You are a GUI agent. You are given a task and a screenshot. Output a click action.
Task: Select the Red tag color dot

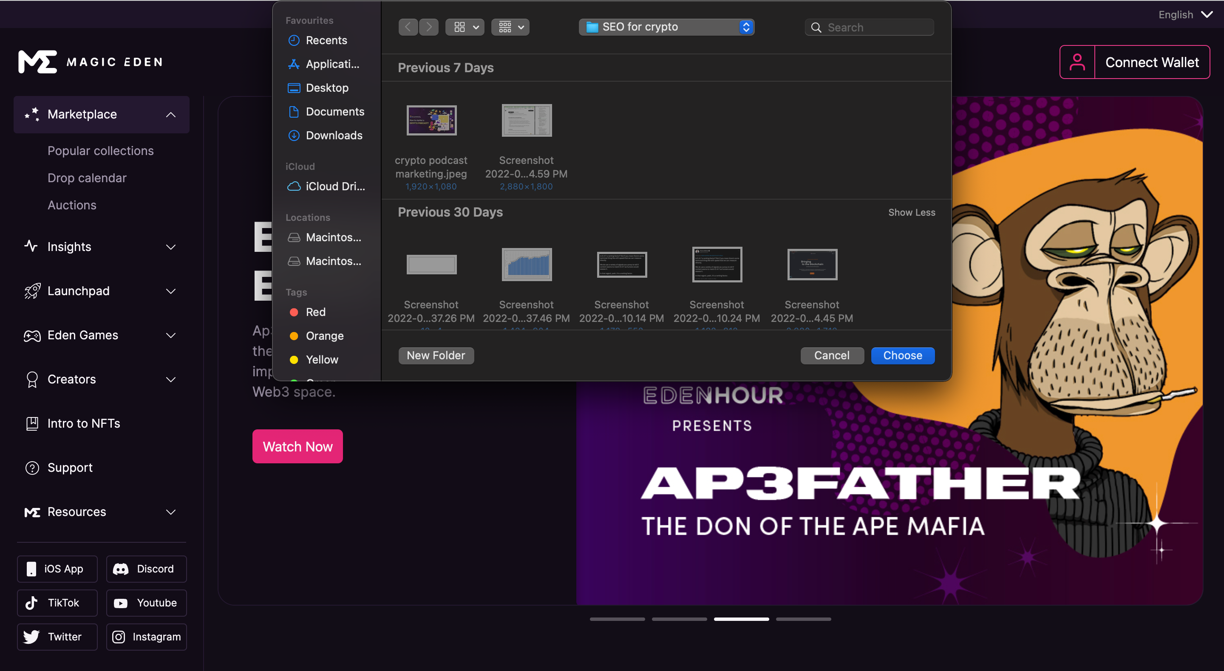[294, 312]
